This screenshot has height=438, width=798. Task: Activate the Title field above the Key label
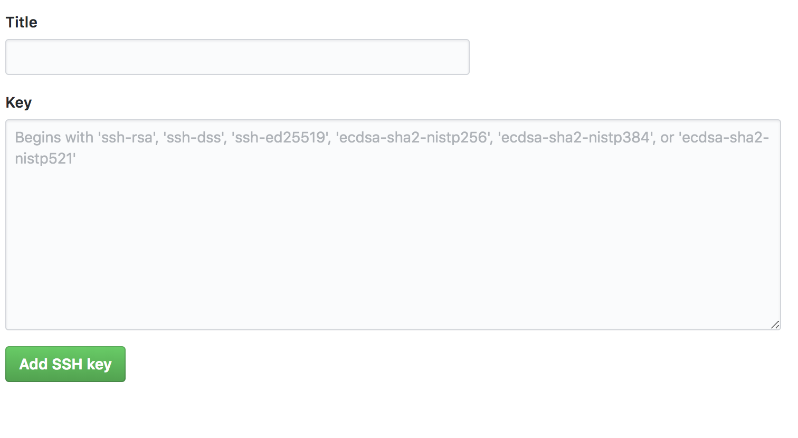[x=237, y=57]
